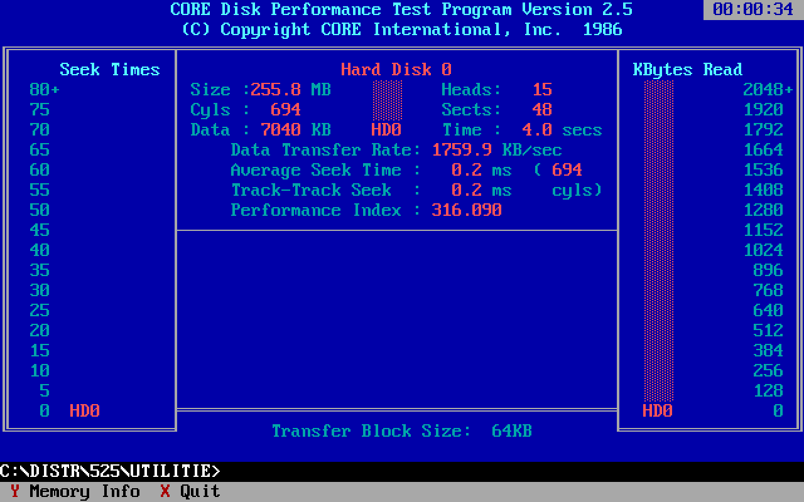Click the KBytes Read panel heading

(688, 70)
